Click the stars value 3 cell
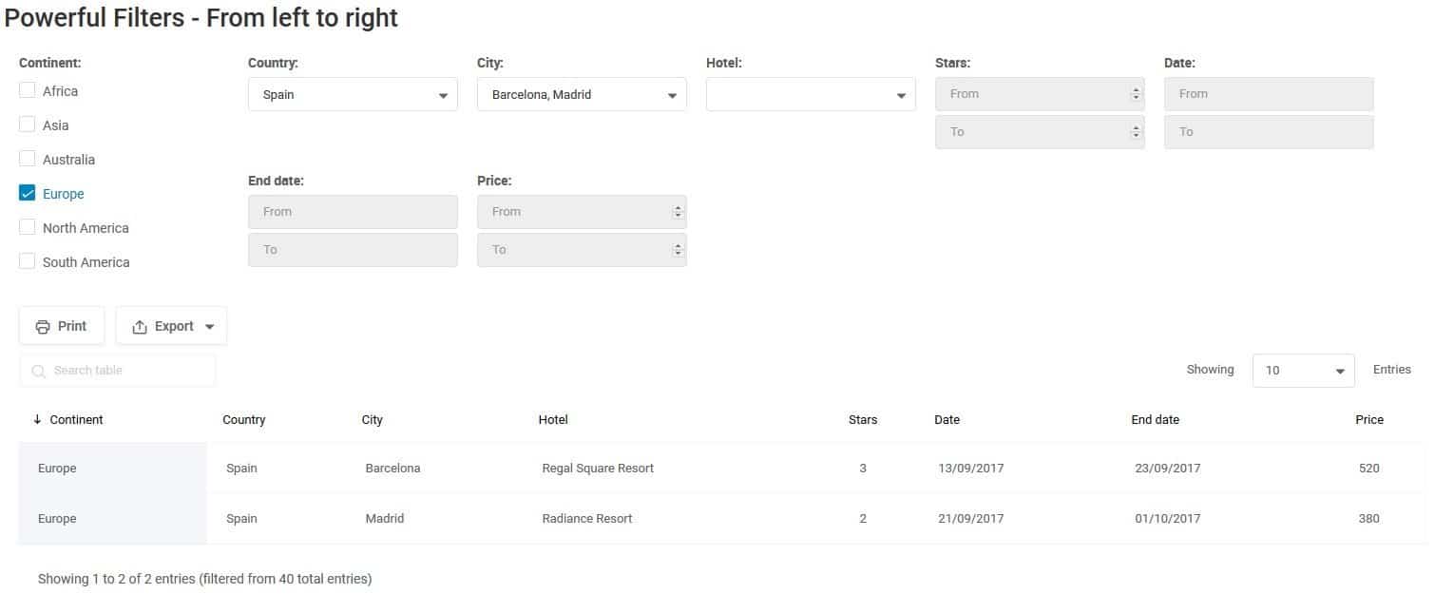 [863, 469]
